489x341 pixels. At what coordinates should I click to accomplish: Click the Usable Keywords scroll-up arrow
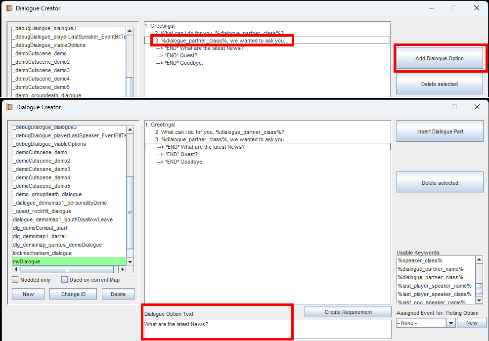[x=479, y=259]
